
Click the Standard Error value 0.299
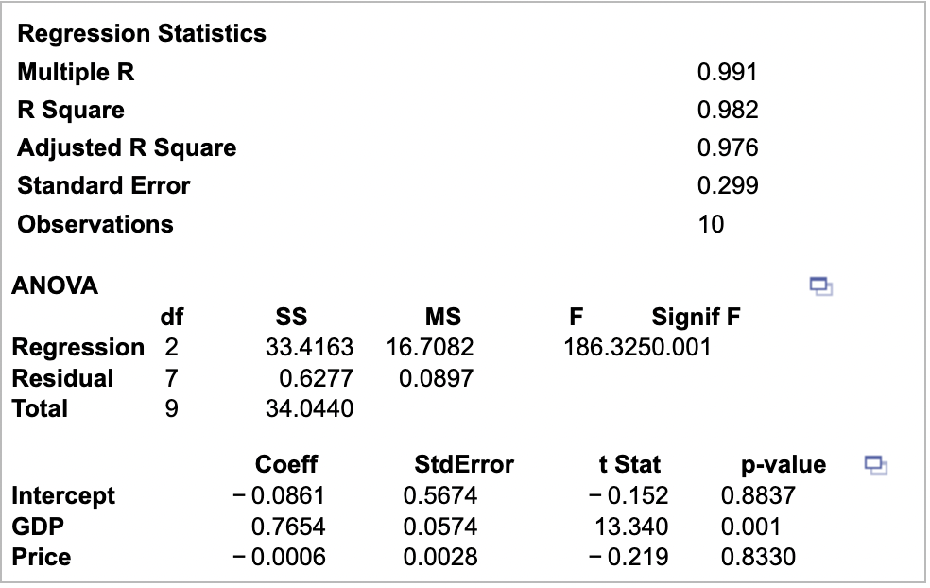(728, 185)
